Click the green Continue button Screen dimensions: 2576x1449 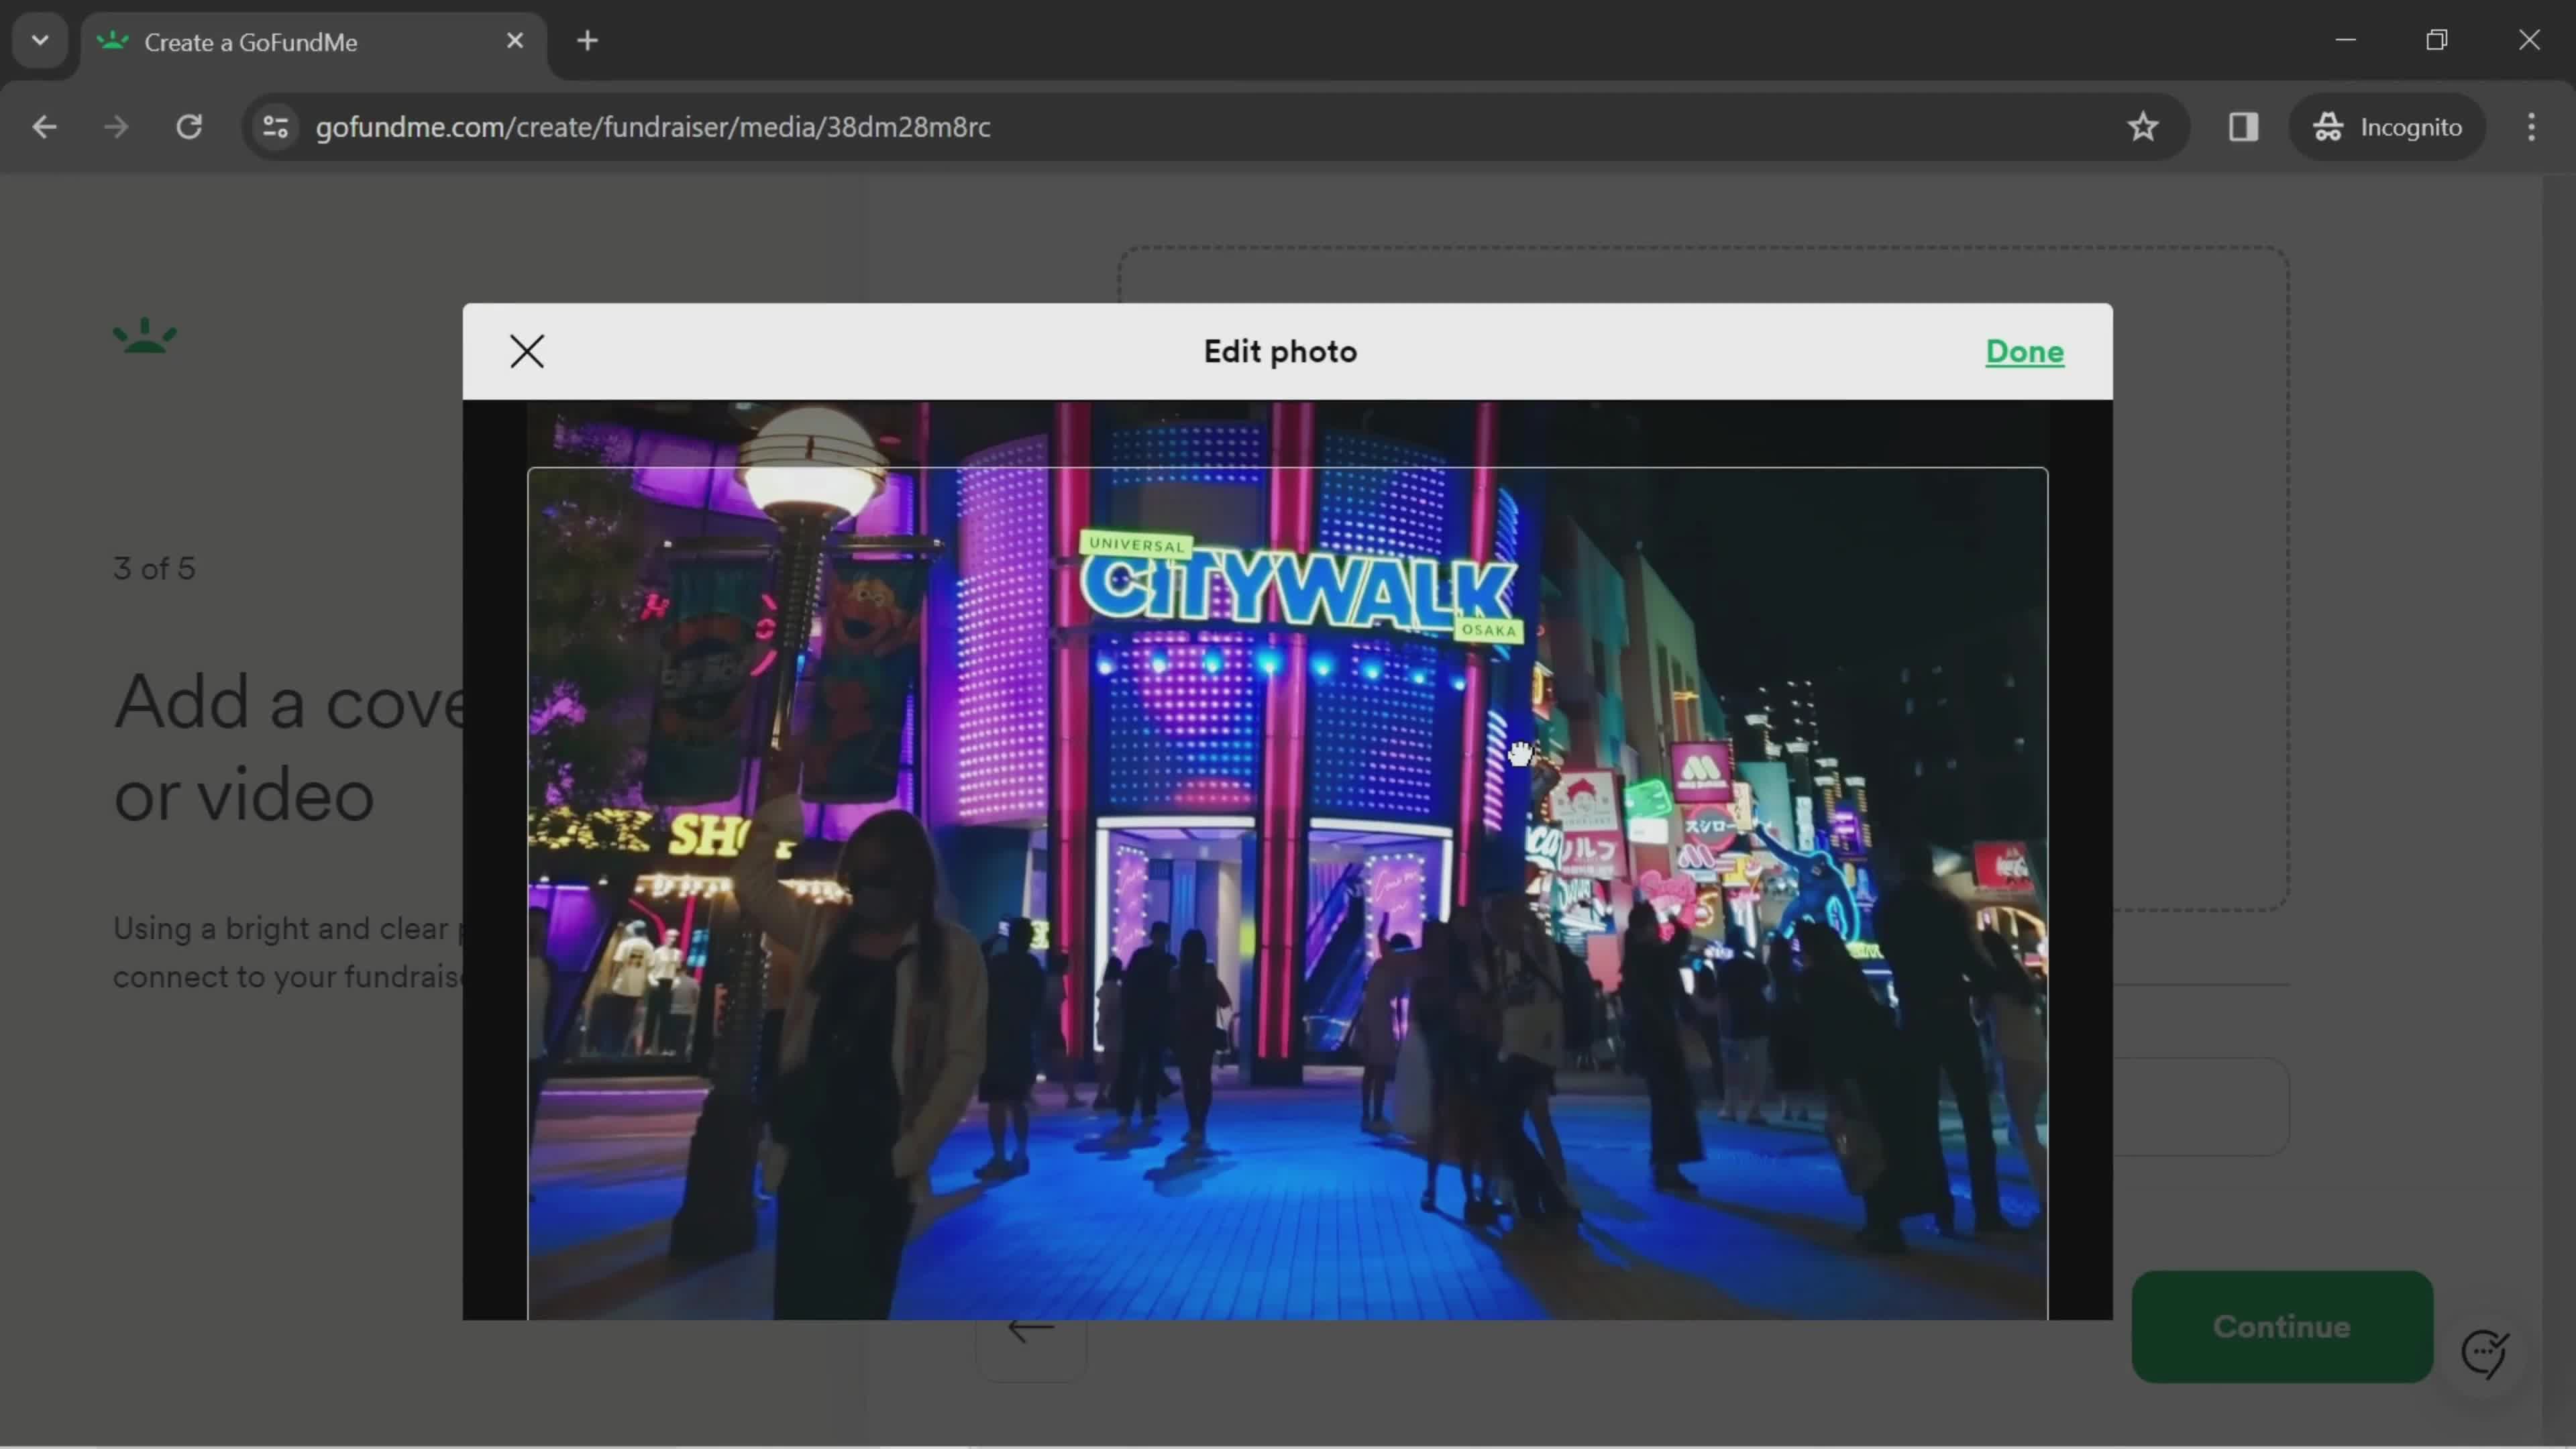2282,1326
